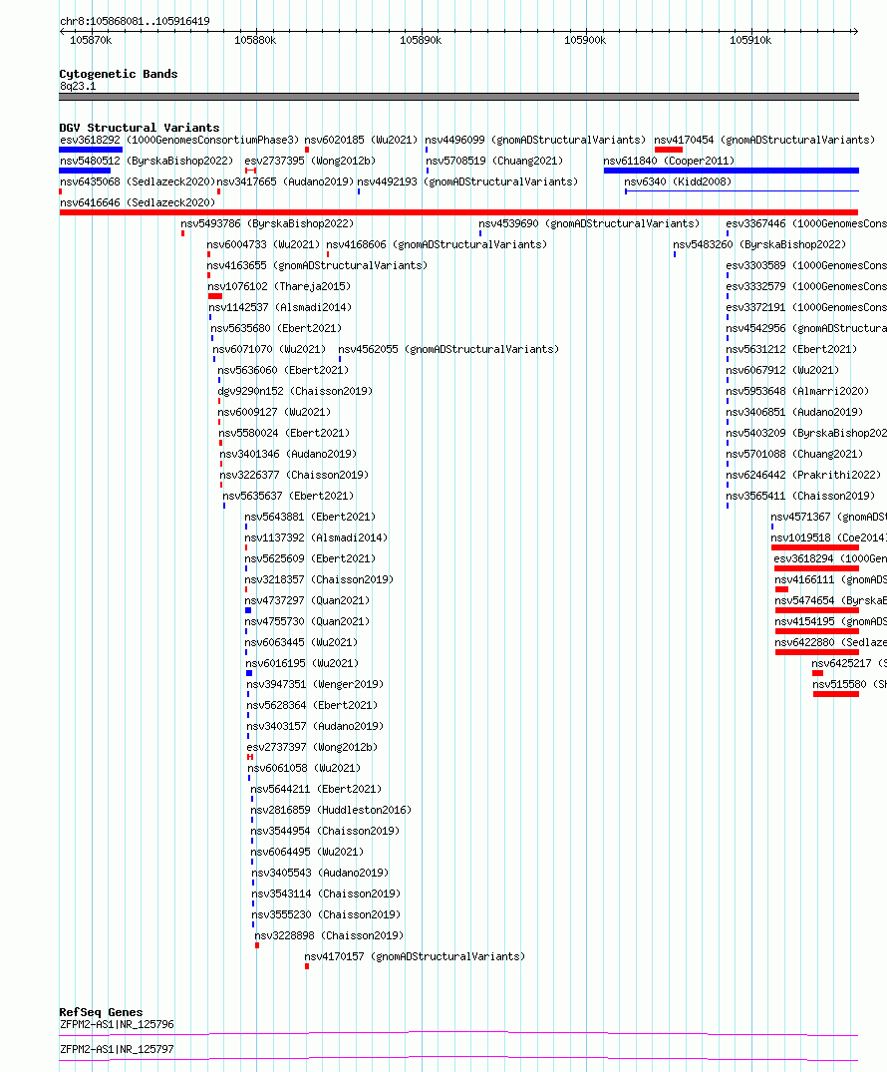Screen dimensions: 887x1072
Task: Select nsv6246442 (Prakrithi2022) label
Action: pyautogui.click(x=803, y=475)
